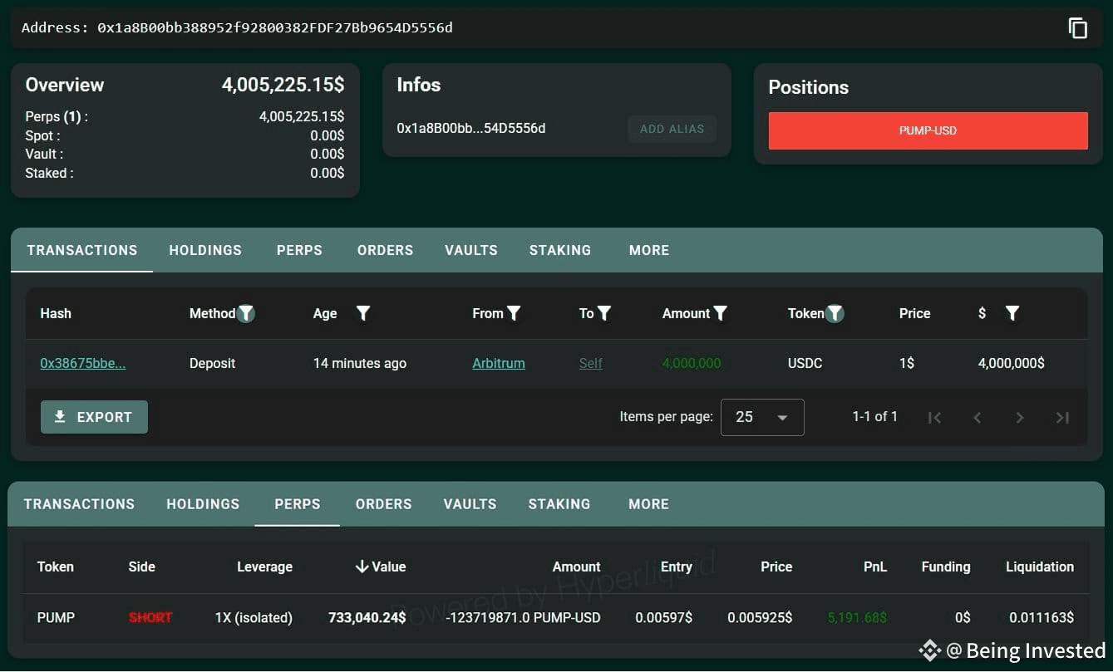
Task: Go to next page of transactions
Action: point(1020,417)
